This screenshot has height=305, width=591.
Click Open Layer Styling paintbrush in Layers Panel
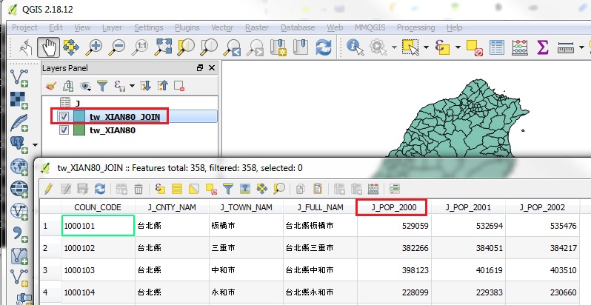(x=51, y=86)
